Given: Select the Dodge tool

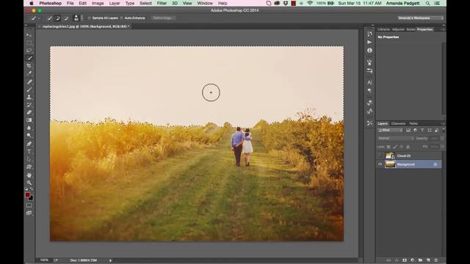Looking at the screenshot, I should pyautogui.click(x=29, y=135).
